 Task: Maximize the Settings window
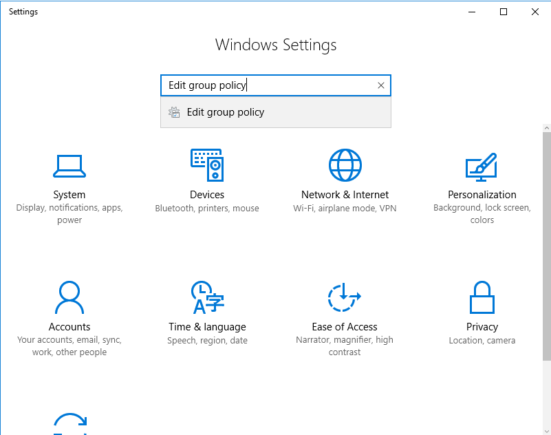pos(504,12)
